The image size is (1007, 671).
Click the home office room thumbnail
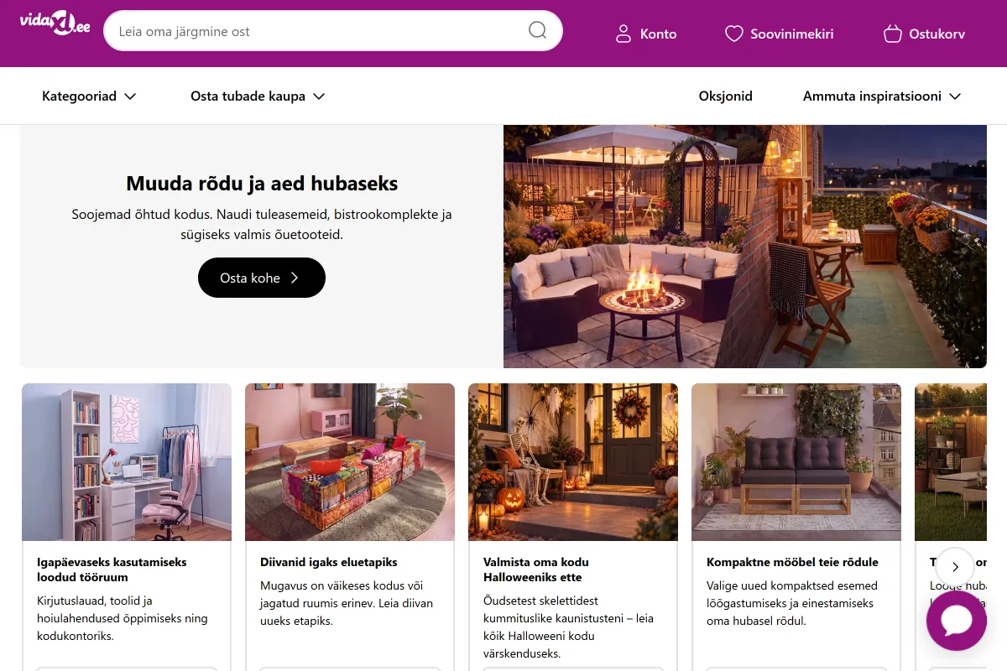[127, 462]
